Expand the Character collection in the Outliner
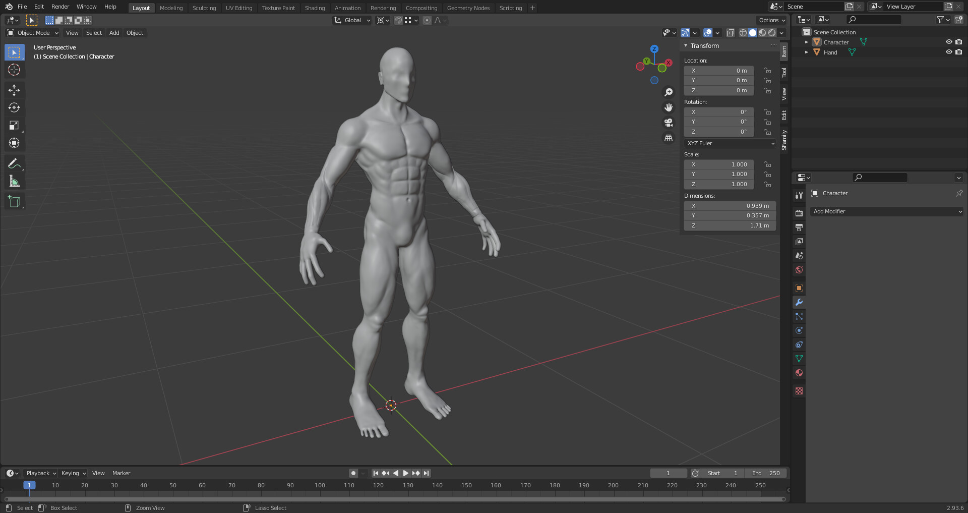The image size is (968, 513). pos(807,42)
